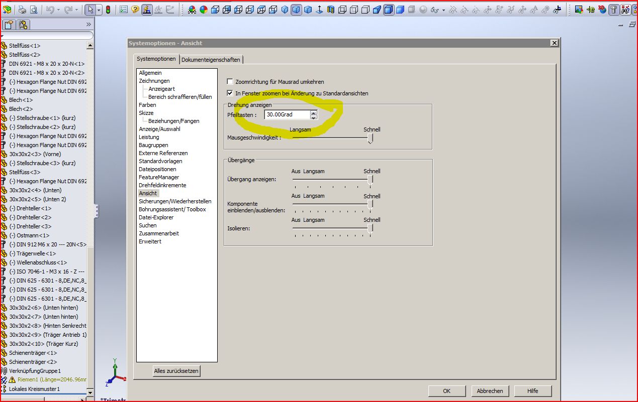The image size is (638, 402).
Task: Click the lightning bolt toolbar icon
Action: point(147,10)
